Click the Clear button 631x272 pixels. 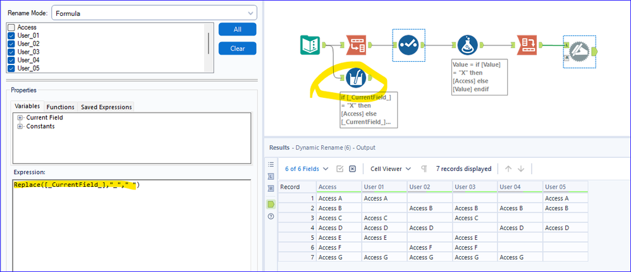coord(238,48)
